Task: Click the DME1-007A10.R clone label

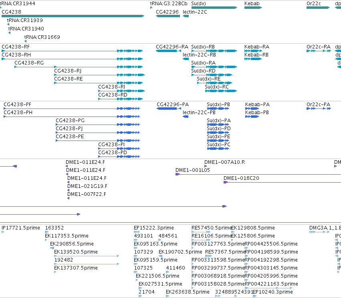Action: (225, 162)
